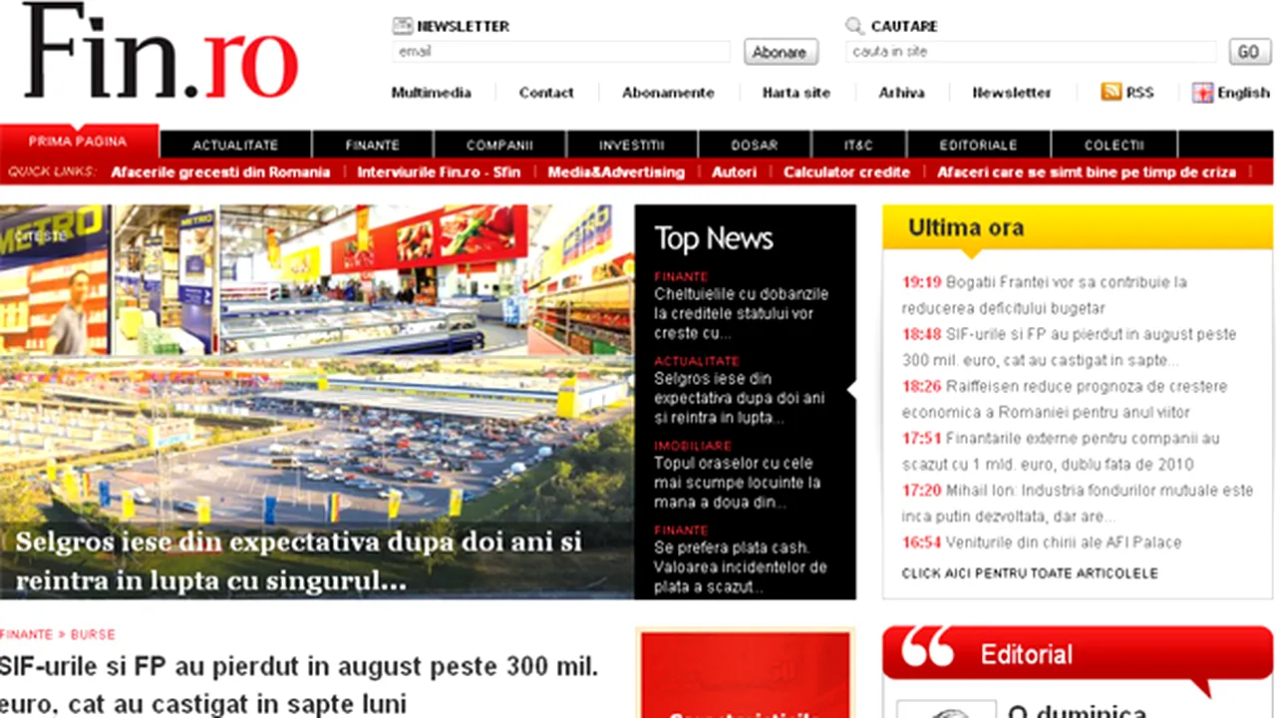Click 'CLICK AICI PENTRU TOATE ARTICOLELE'
The height and width of the screenshot is (718, 1276).
1030,573
